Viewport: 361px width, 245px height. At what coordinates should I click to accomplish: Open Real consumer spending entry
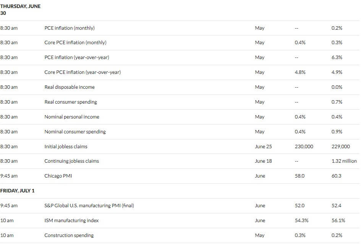71,102
